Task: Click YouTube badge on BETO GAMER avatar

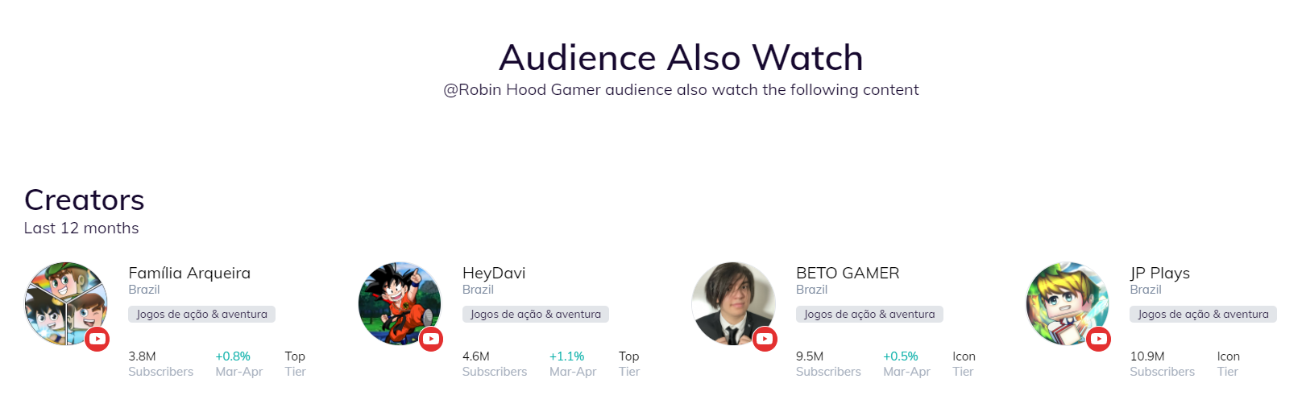Action: pyautogui.click(x=765, y=339)
